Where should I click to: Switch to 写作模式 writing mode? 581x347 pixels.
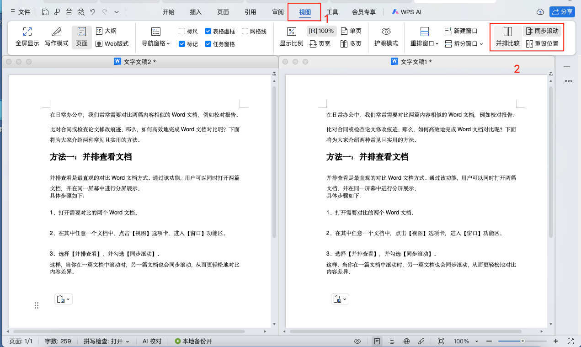click(57, 37)
